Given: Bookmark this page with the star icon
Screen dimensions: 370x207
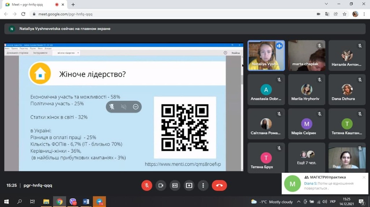Looking at the screenshot, I should click(345, 14).
